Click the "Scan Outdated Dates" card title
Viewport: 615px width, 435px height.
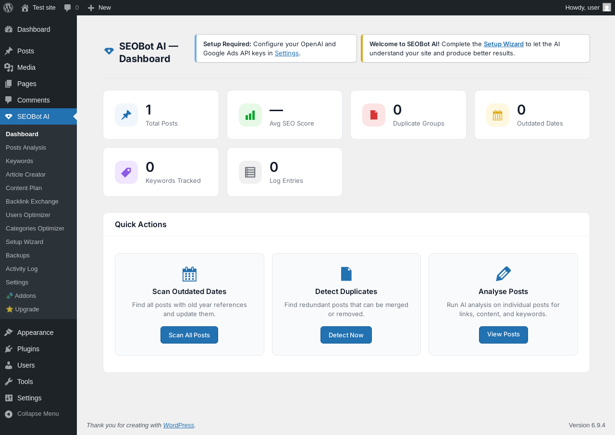click(x=189, y=292)
